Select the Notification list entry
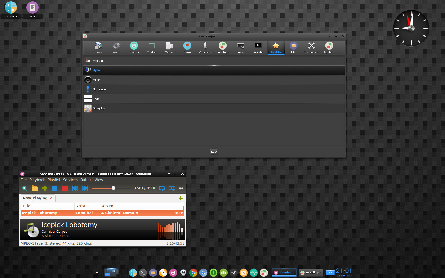The image size is (445, 278). 214,89
